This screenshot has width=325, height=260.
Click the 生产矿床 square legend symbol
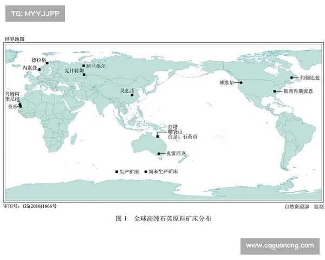(116, 172)
